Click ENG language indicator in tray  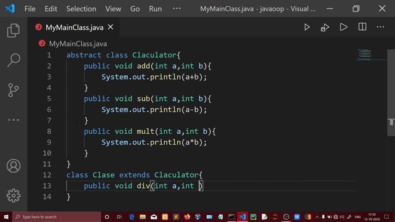(x=358, y=216)
